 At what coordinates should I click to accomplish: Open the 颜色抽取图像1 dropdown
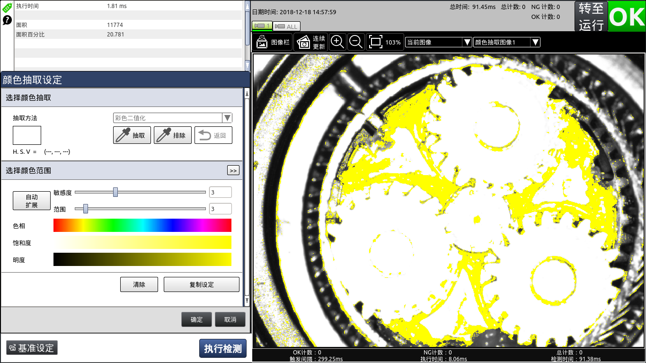pos(507,42)
